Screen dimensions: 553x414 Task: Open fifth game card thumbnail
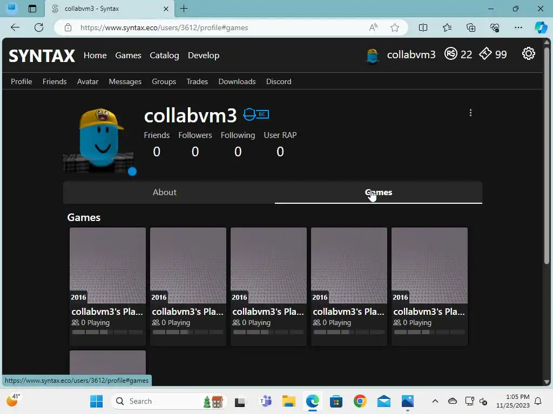pos(429,265)
